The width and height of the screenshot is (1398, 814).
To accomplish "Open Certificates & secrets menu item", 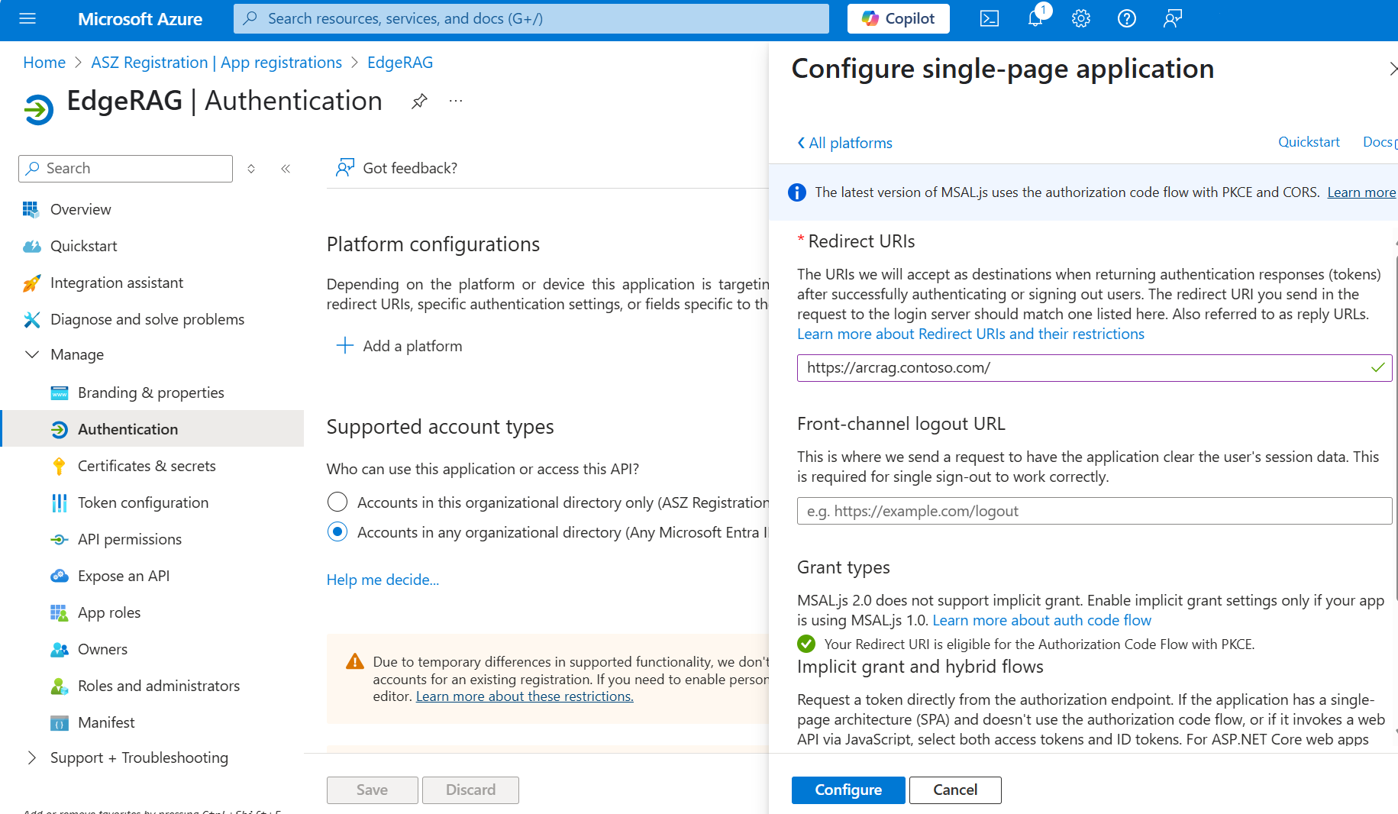I will tap(147, 466).
